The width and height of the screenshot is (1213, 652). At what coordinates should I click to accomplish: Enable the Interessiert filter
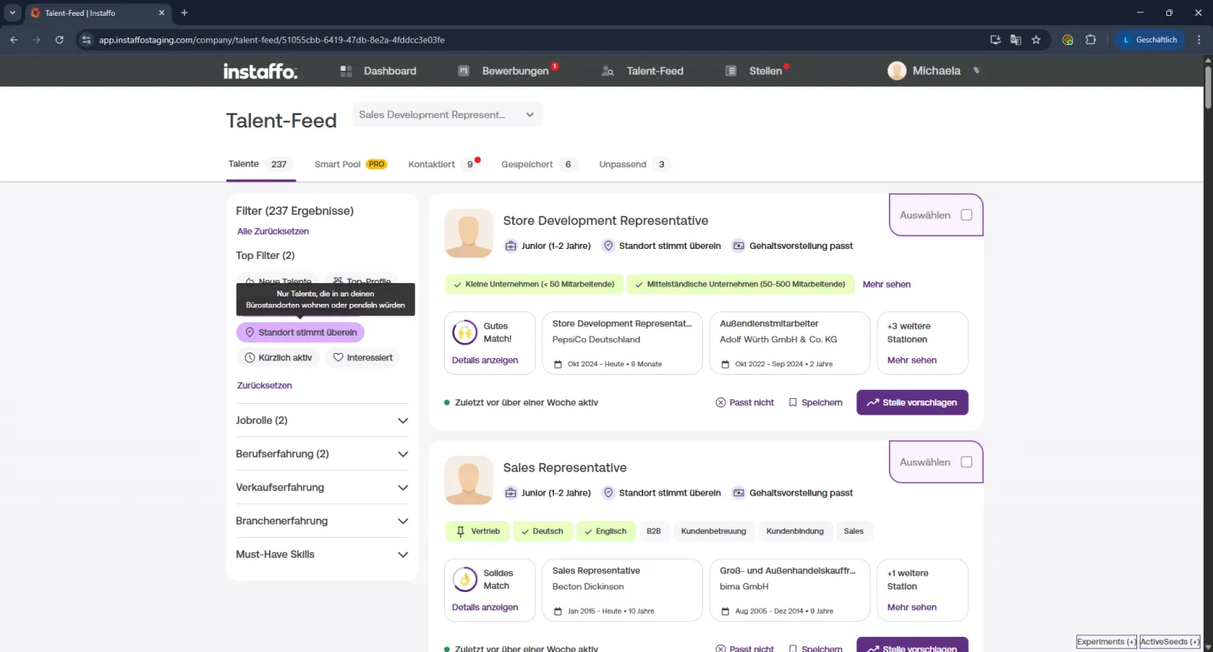coord(362,358)
